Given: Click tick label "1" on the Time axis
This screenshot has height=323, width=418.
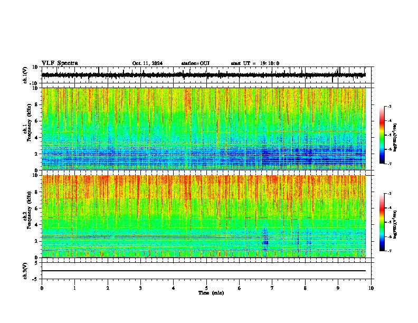Looking at the screenshot, I should click(x=74, y=288).
